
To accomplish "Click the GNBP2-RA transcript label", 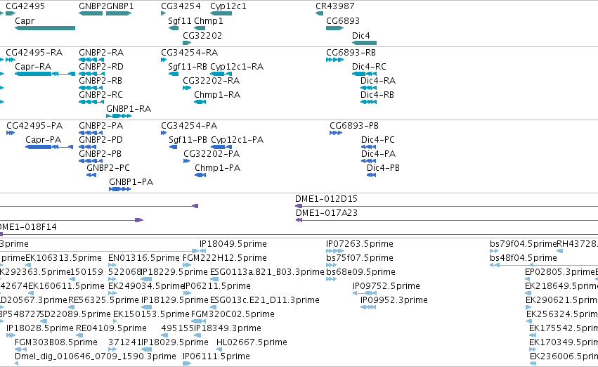I will pyautogui.click(x=101, y=53).
